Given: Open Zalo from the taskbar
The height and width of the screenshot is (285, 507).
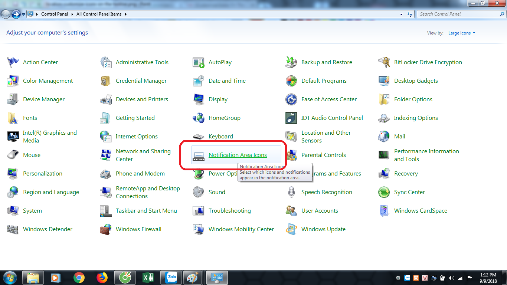Looking at the screenshot, I should click(x=171, y=277).
